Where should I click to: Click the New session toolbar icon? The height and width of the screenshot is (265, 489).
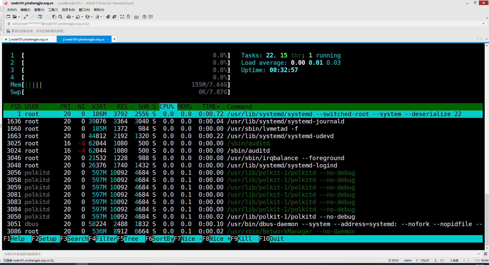pos(8,17)
